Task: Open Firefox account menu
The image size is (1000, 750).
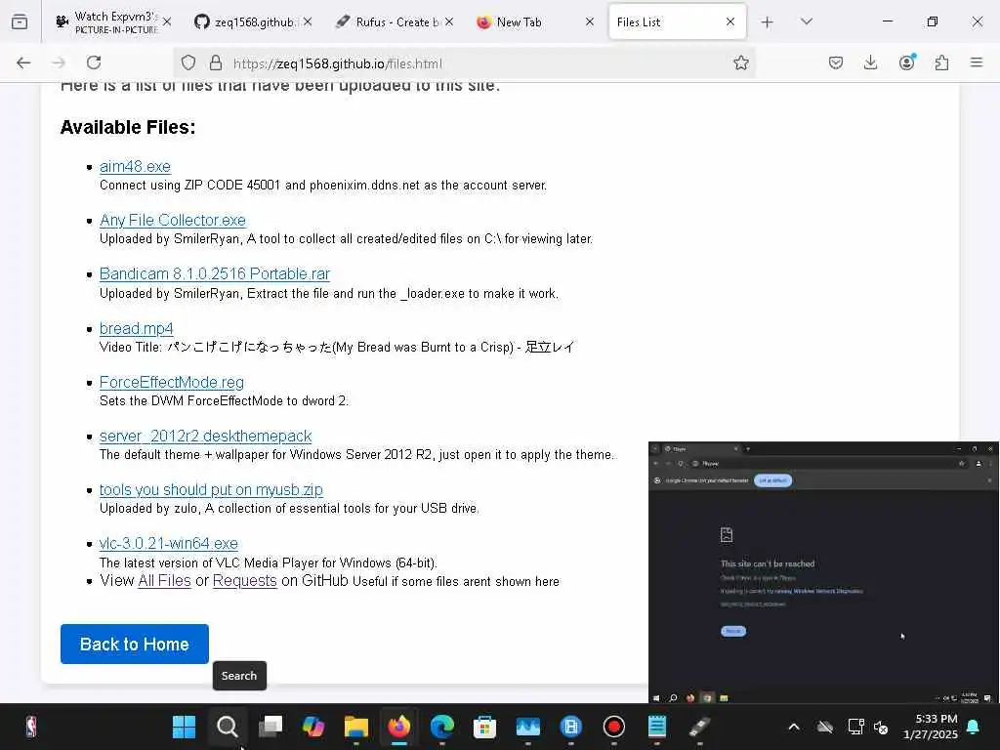Action: pyautogui.click(x=906, y=62)
